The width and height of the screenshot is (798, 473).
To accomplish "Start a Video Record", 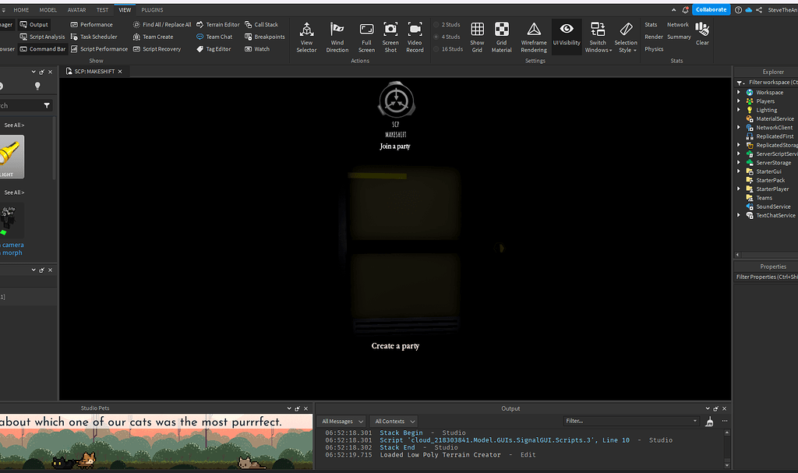I will pyautogui.click(x=415, y=37).
